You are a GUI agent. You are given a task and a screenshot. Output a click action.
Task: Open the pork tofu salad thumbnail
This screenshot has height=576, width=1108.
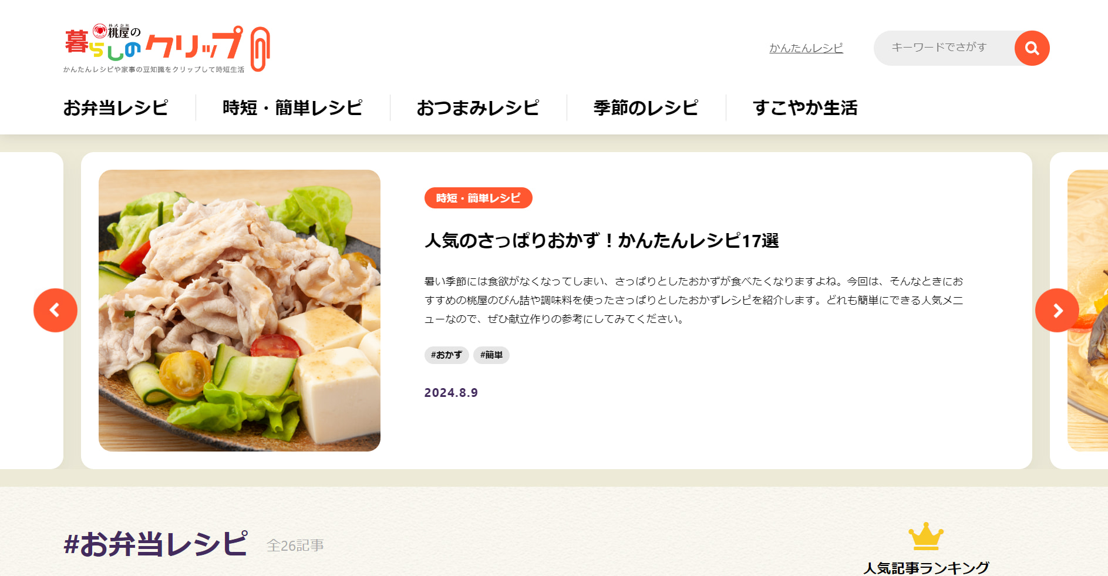coord(240,311)
